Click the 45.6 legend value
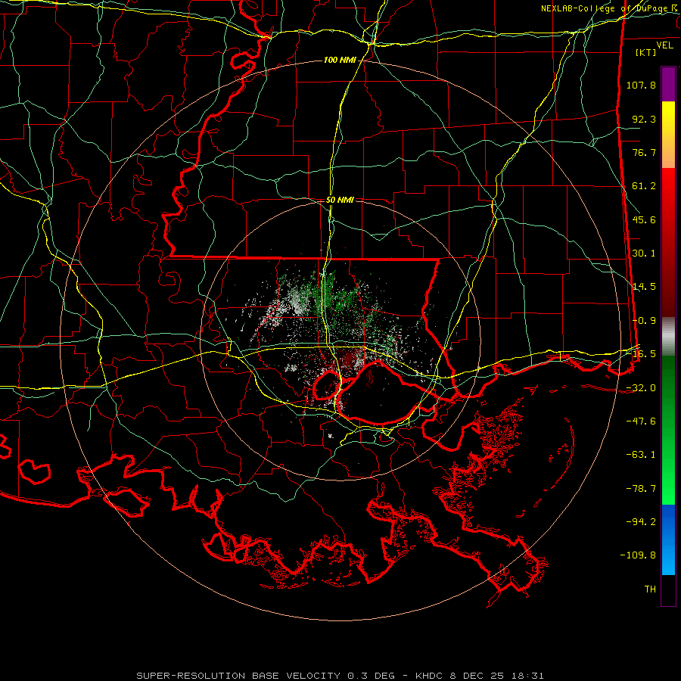Viewport: 681px width, 681px height. (644, 219)
